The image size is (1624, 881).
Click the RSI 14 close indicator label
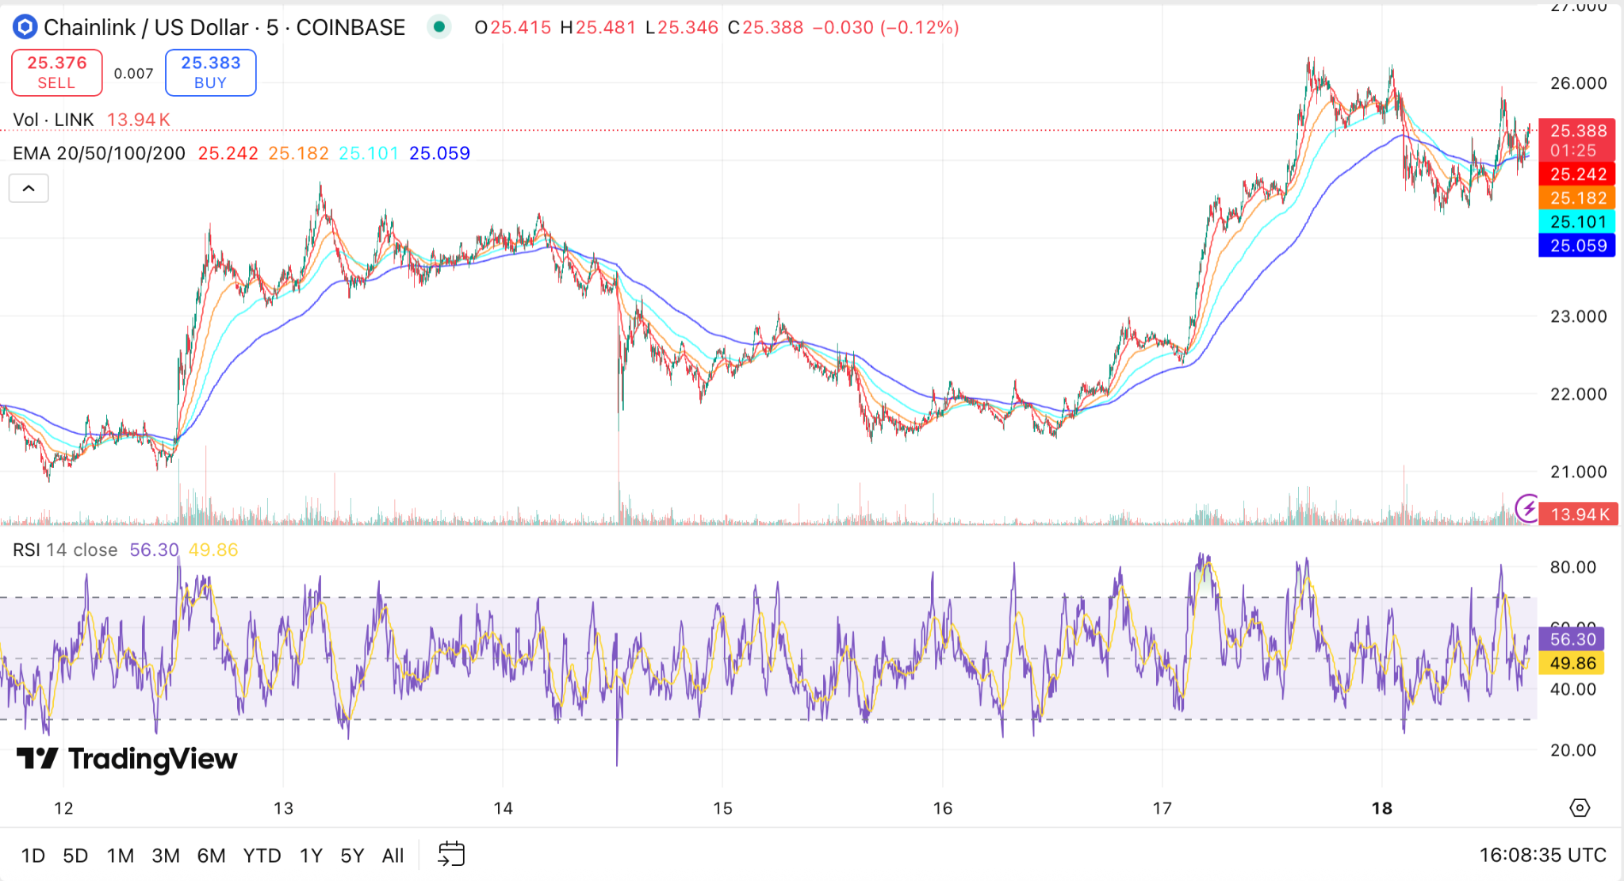coord(65,550)
